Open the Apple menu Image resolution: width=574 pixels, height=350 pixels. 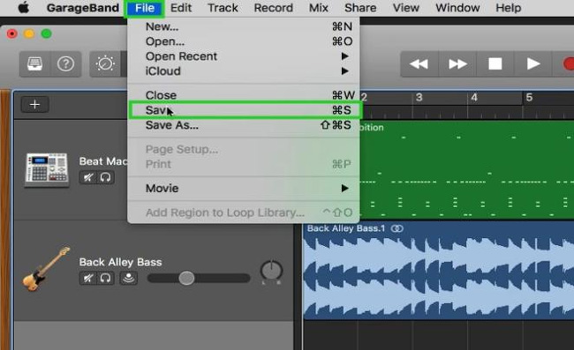coord(24,8)
